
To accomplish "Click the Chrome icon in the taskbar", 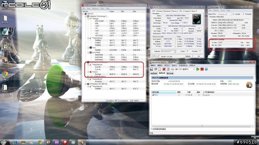I will [40, 142].
